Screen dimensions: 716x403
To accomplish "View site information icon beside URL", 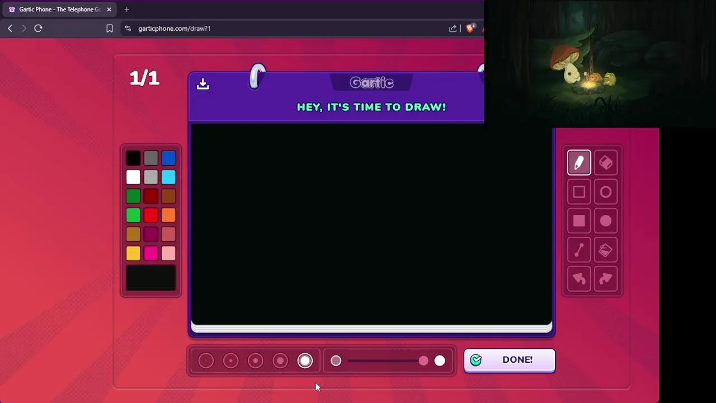I will coord(128,28).
